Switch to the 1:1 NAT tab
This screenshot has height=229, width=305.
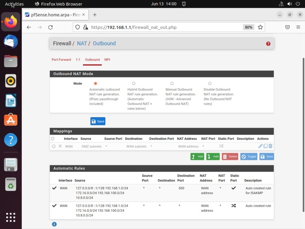78,60
